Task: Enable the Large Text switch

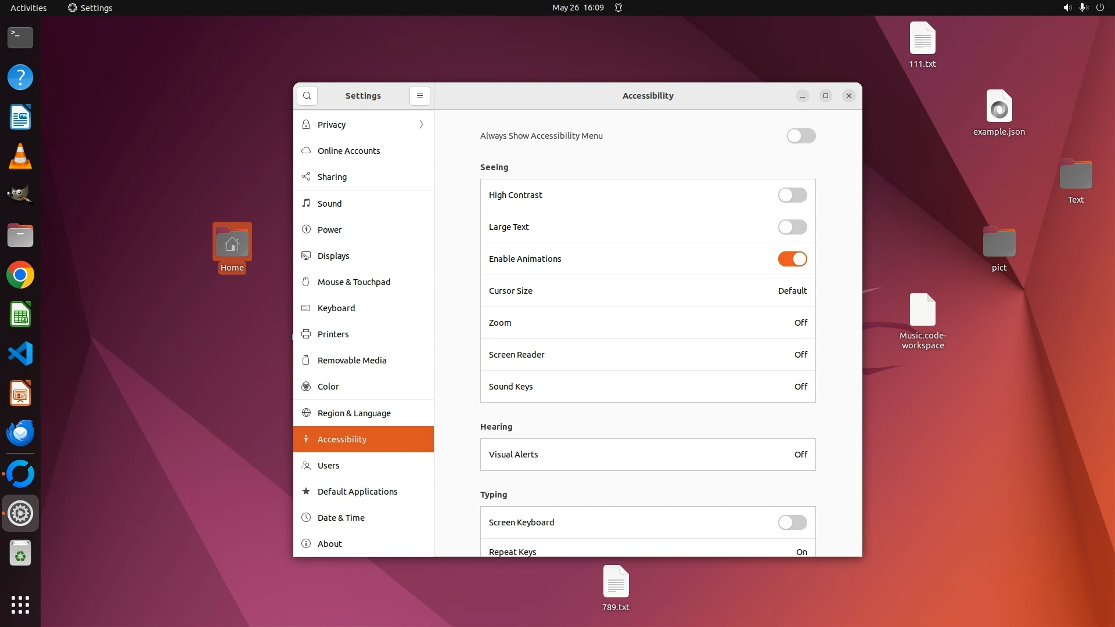Action: click(x=792, y=227)
